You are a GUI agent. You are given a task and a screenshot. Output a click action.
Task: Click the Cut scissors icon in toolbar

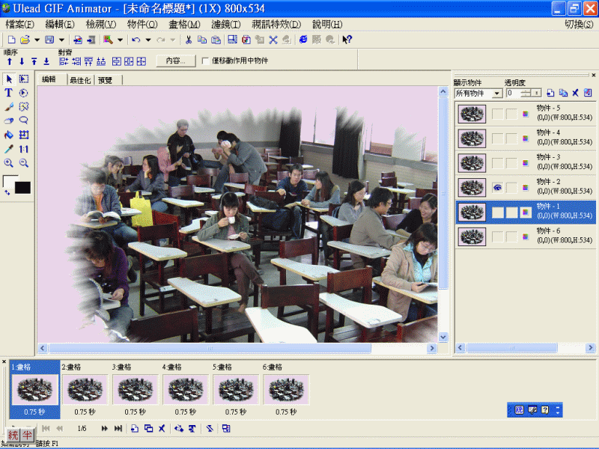point(189,40)
